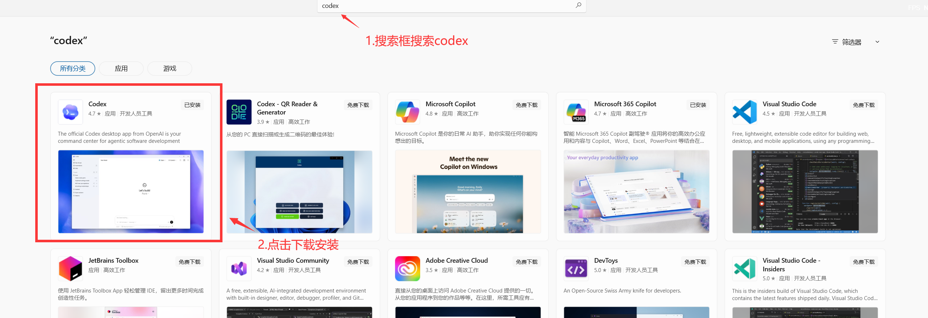Click 免费下载 for VS Code Insiders
The image size is (928, 318).
(x=864, y=262)
